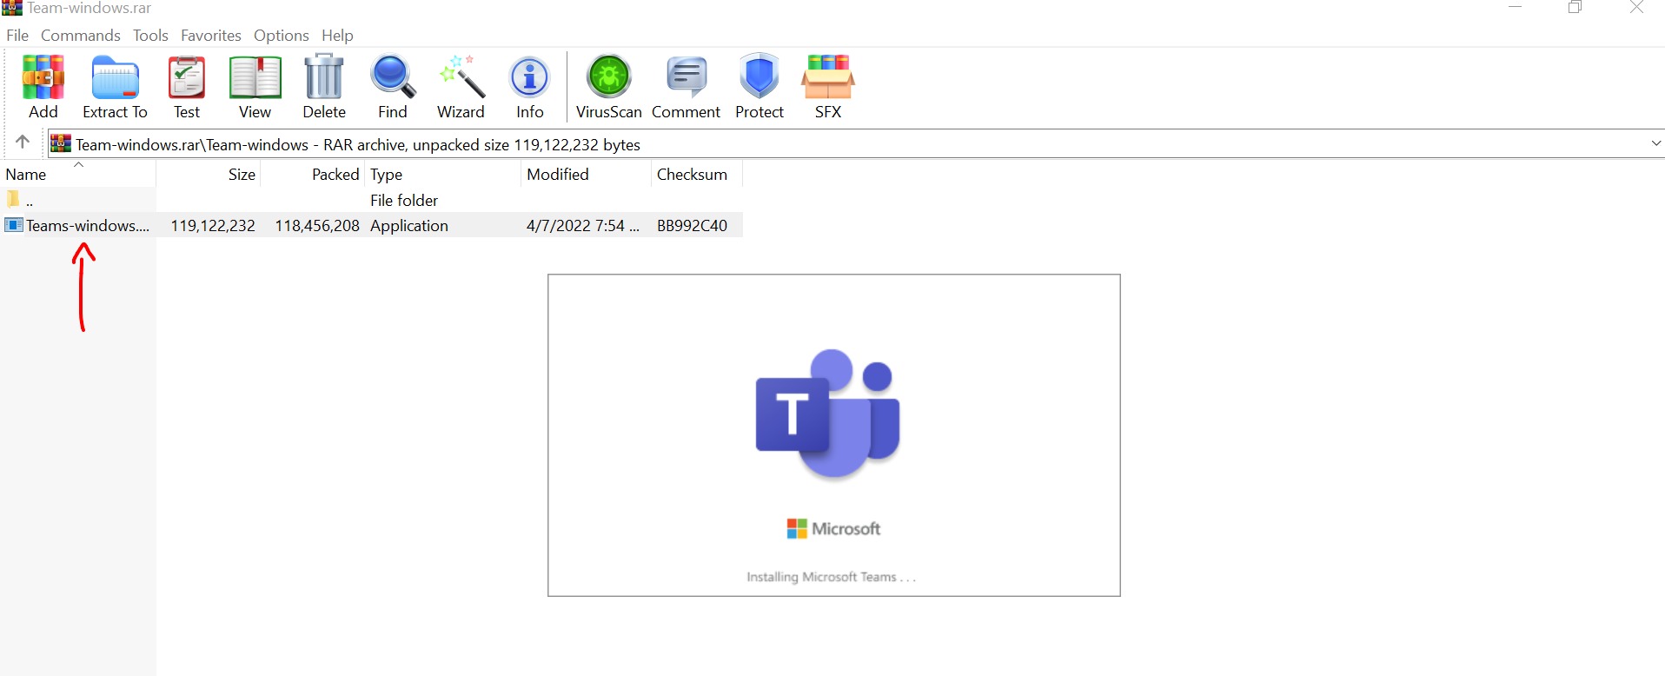Screen dimensions: 1665x676
Task: Open the View file tool
Action: (x=255, y=86)
